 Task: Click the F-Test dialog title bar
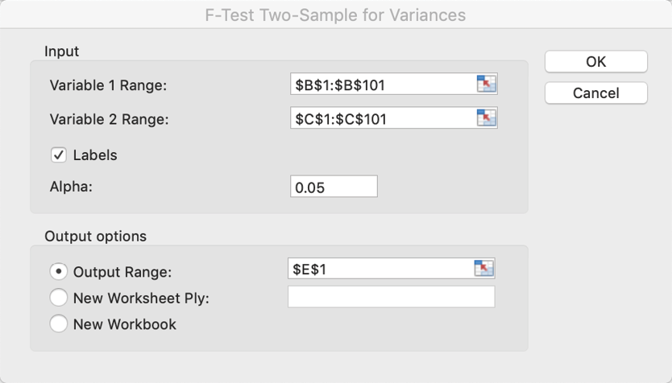coord(335,14)
